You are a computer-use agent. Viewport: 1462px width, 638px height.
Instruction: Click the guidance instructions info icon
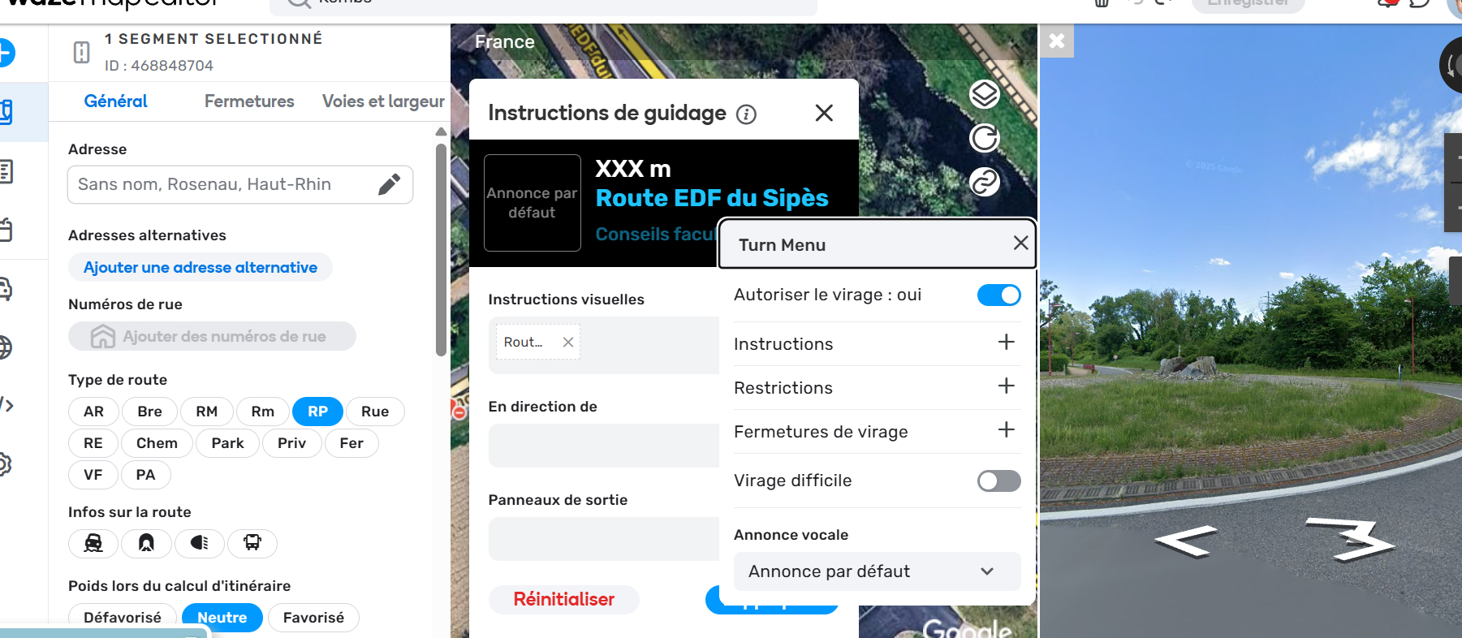(x=746, y=114)
